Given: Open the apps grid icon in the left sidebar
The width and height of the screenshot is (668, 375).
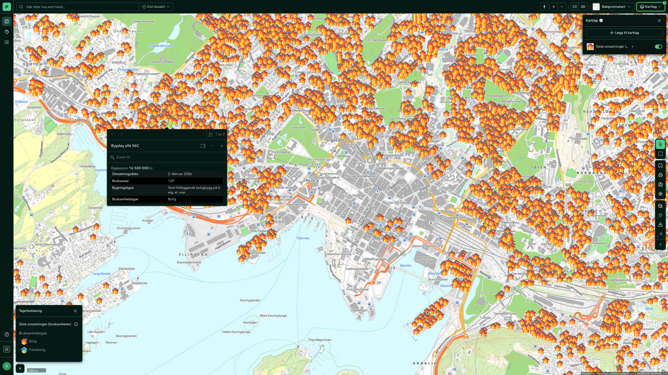Looking at the screenshot, I should (x=7, y=349).
